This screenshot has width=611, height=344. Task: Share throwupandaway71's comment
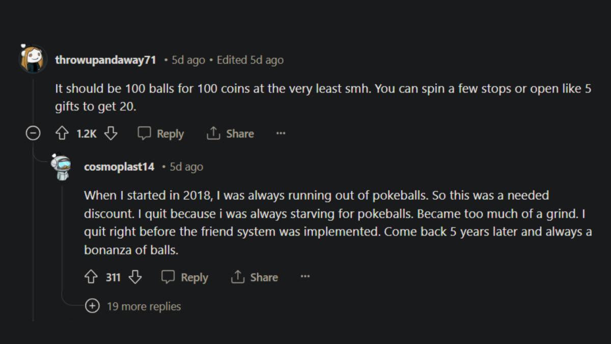230,134
